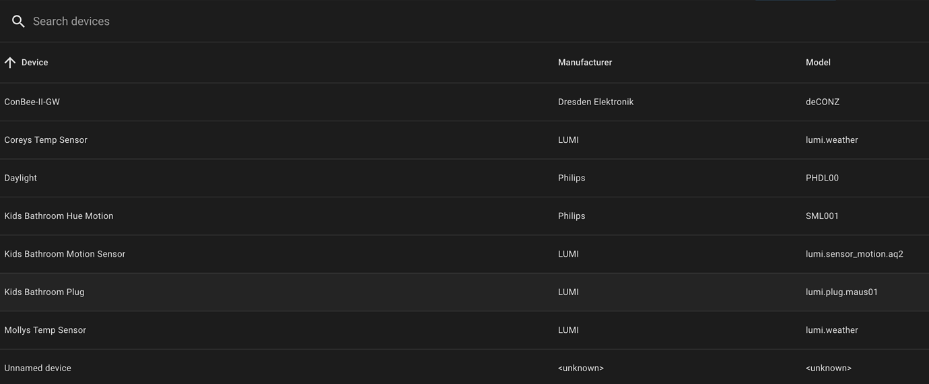The image size is (929, 384).
Task: Click the PHDL00 model cell
Action: tap(822, 178)
